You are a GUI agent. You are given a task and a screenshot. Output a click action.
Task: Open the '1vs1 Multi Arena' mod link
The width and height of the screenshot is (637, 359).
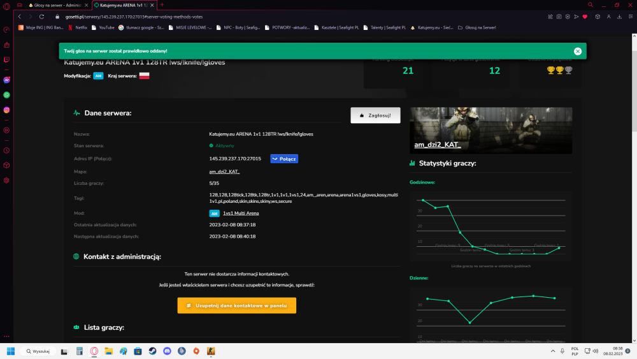point(241,213)
